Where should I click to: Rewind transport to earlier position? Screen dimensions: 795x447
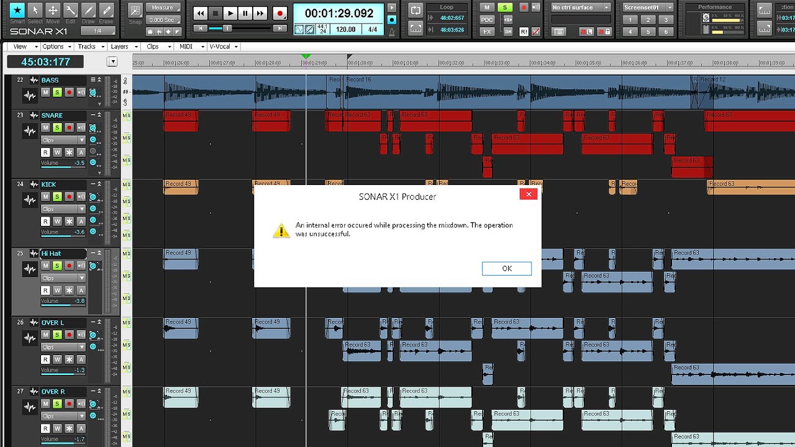201,13
